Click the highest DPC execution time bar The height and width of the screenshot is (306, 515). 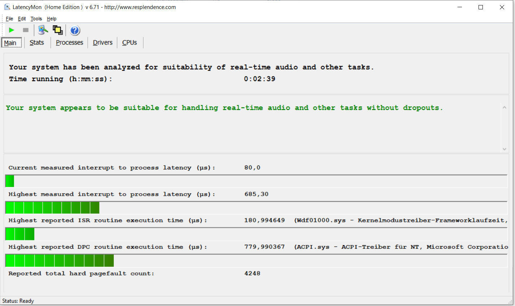60,261
